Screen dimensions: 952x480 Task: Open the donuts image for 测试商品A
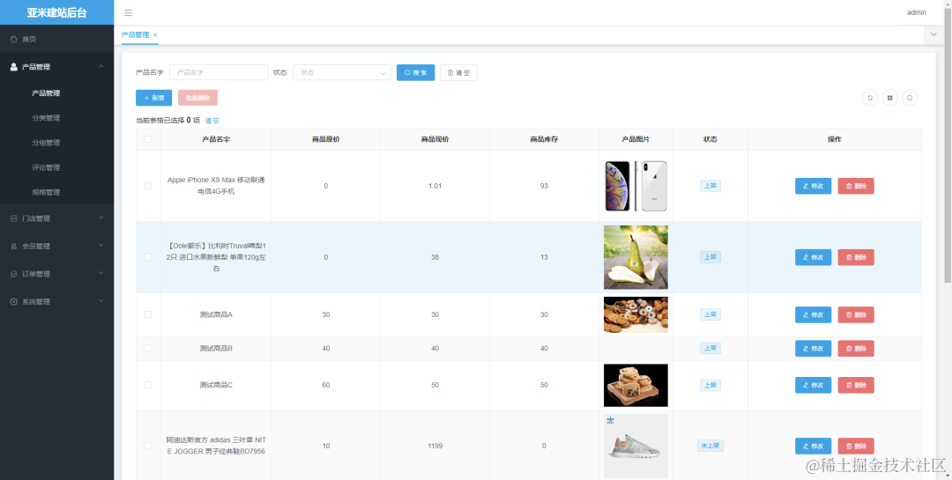[636, 314]
